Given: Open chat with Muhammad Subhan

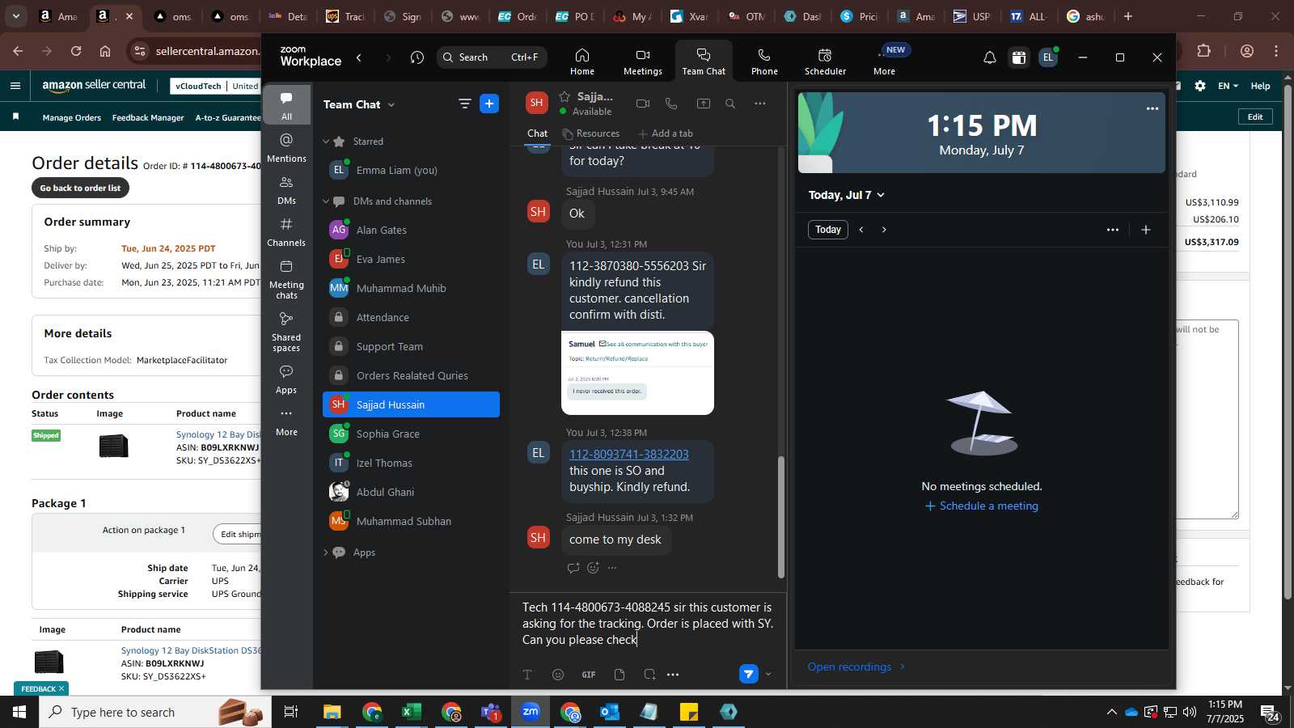Looking at the screenshot, I should (411, 522).
